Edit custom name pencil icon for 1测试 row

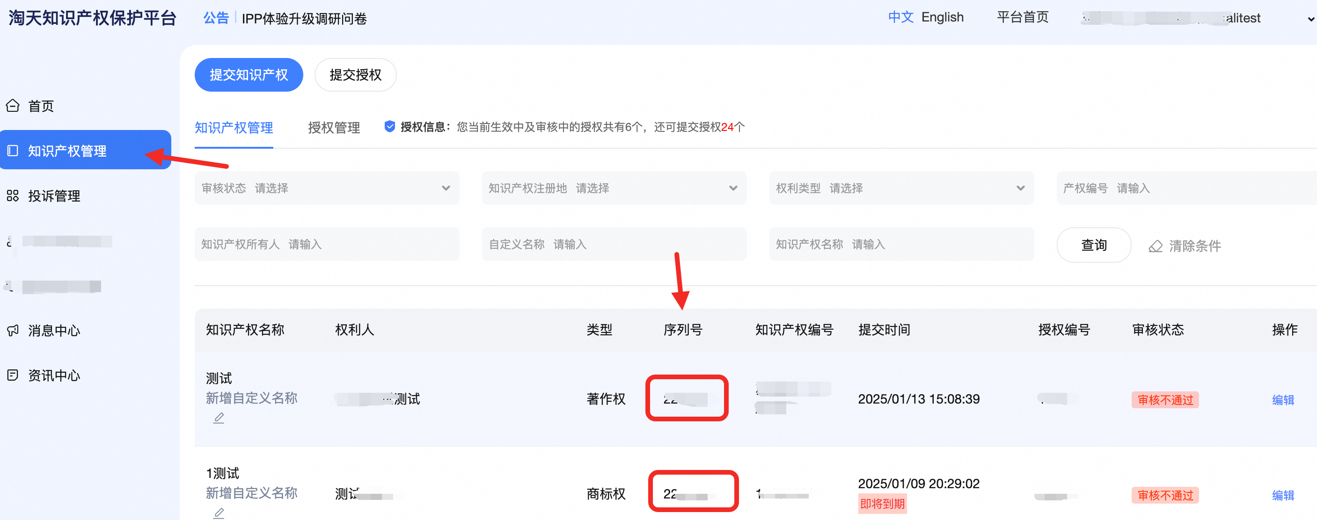pyautogui.click(x=219, y=513)
